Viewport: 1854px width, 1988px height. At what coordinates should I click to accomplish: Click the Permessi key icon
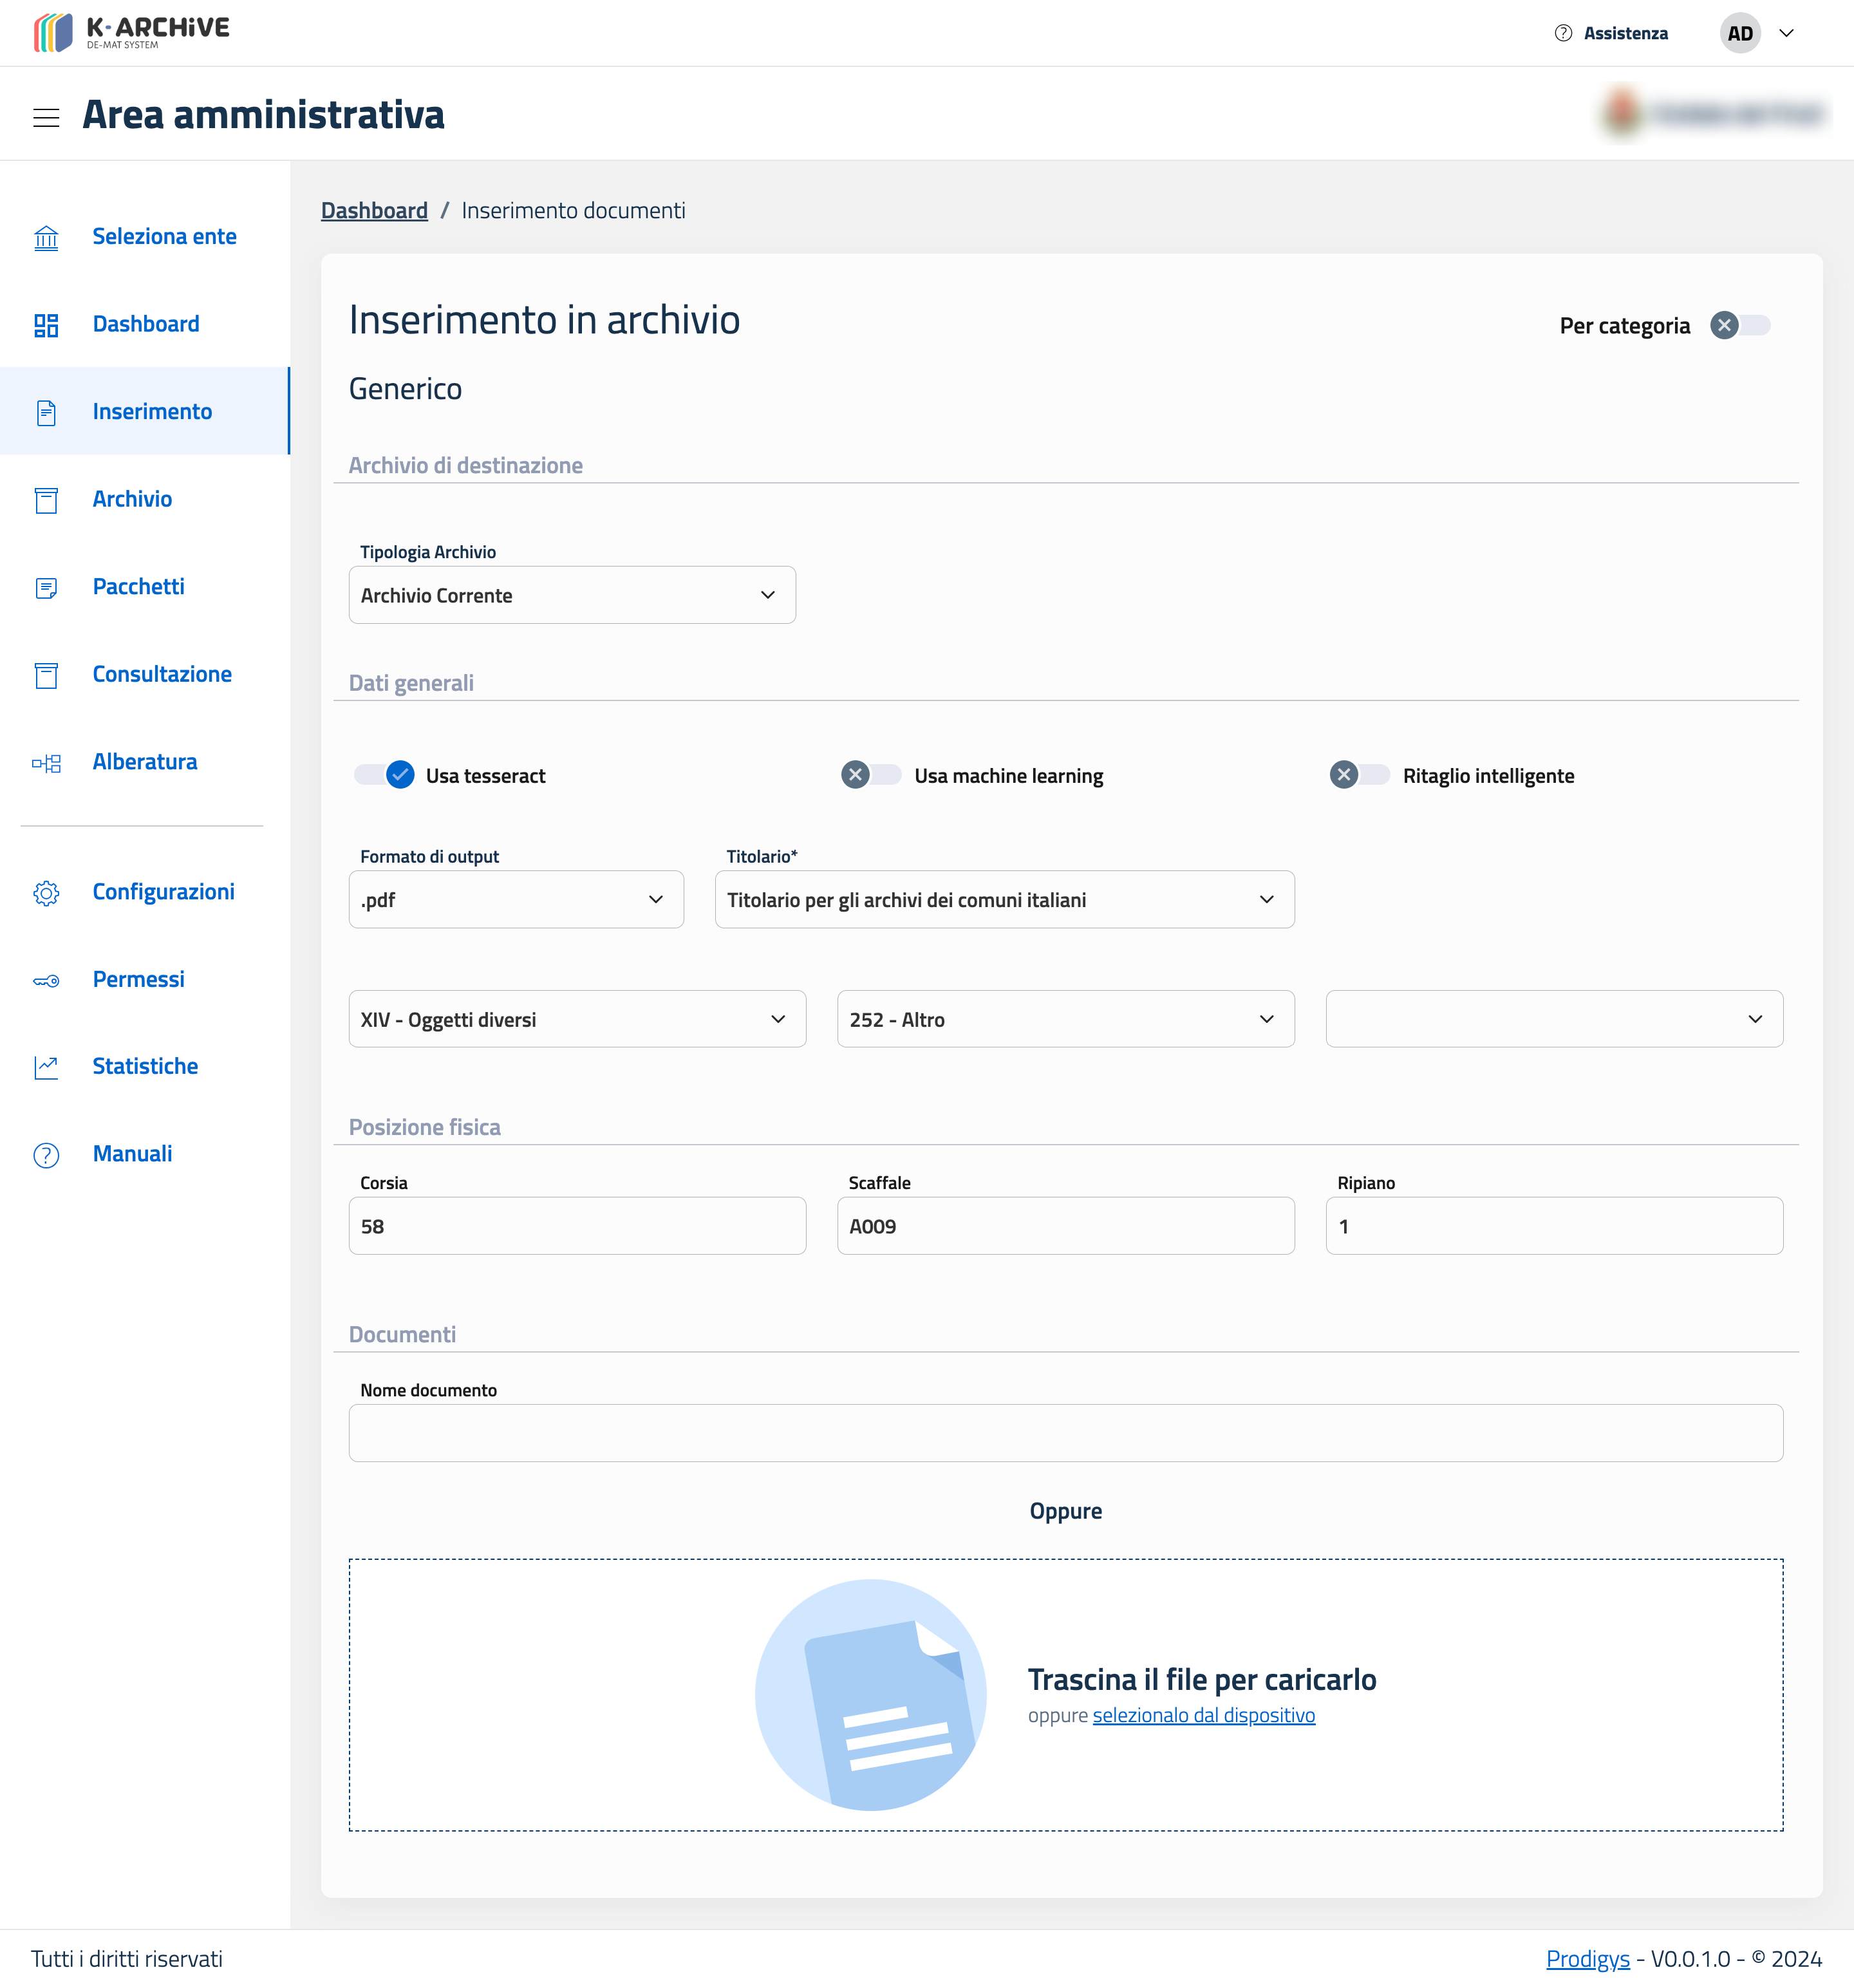(x=46, y=980)
